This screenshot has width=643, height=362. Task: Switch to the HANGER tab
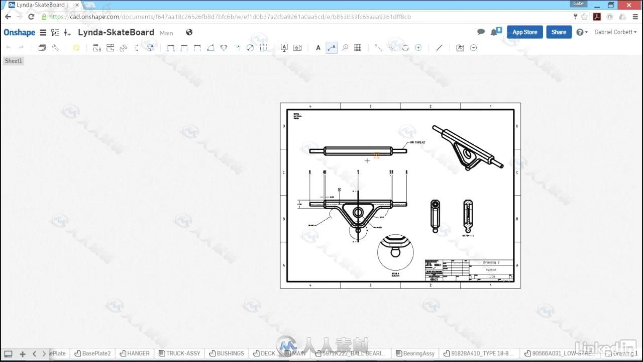click(x=134, y=353)
